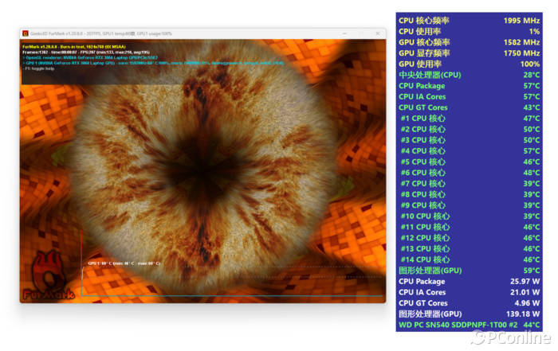558x351 pixels.
Task: Select white '图形处理器(GPU)' 139.18 W row
Action: coord(469,314)
